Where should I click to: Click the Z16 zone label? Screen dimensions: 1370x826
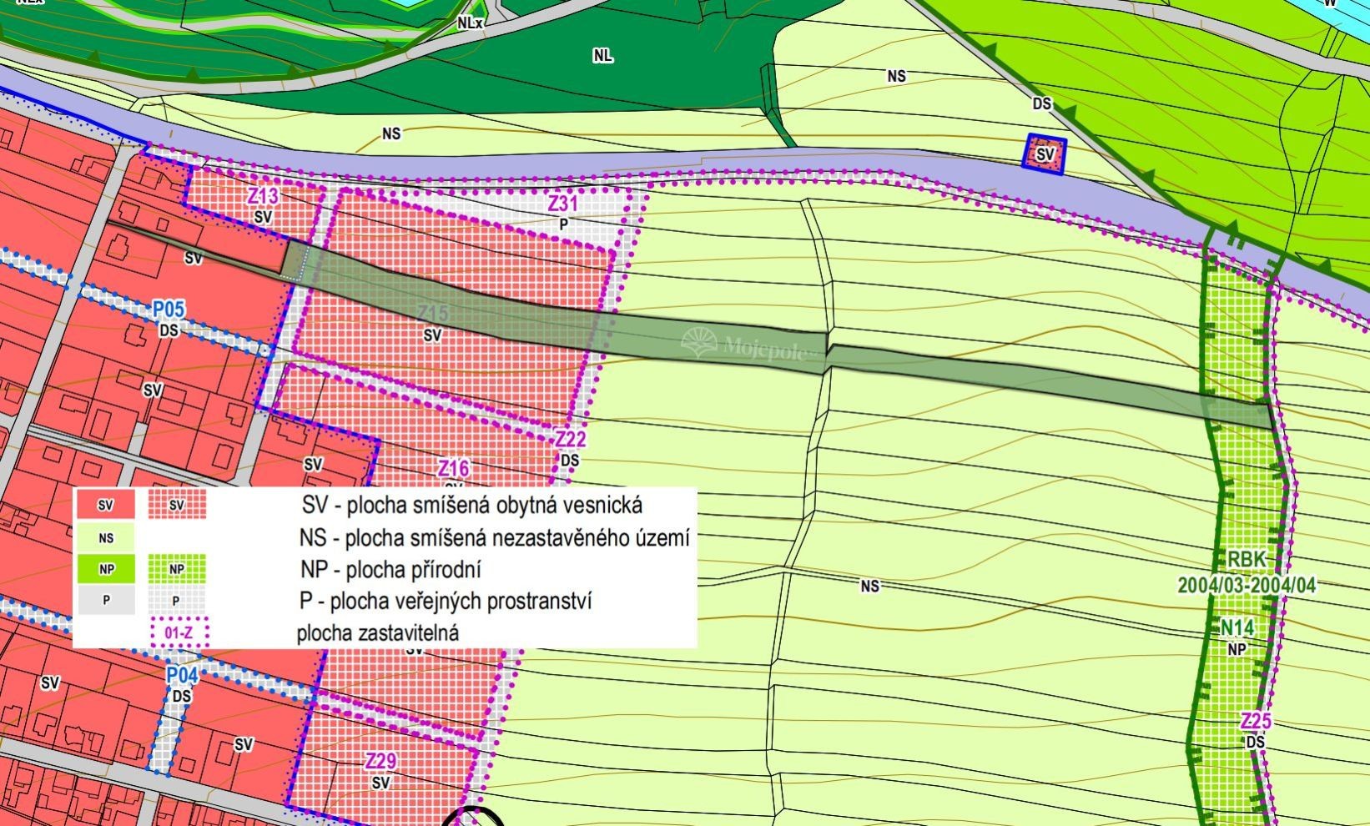coord(454,468)
